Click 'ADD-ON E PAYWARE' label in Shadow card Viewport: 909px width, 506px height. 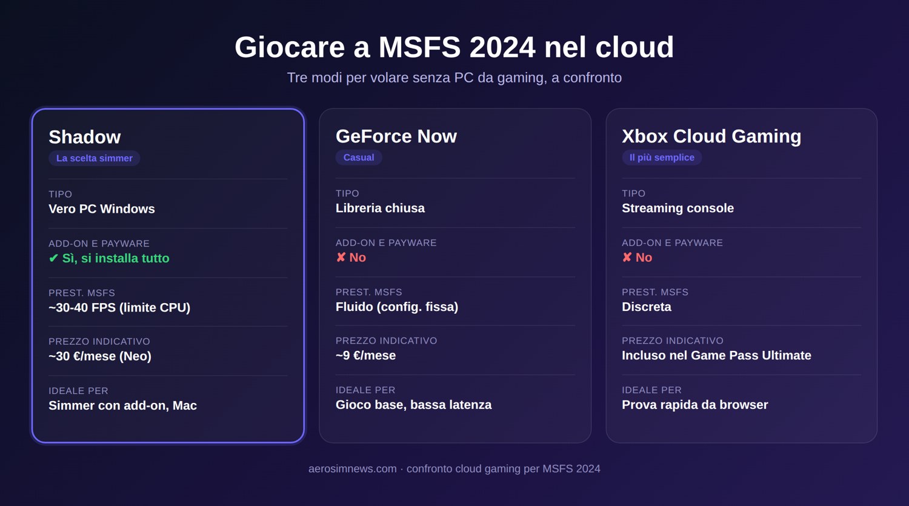click(99, 244)
